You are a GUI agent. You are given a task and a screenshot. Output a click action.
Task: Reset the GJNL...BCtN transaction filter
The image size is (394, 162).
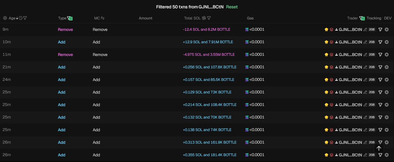[x=232, y=7]
